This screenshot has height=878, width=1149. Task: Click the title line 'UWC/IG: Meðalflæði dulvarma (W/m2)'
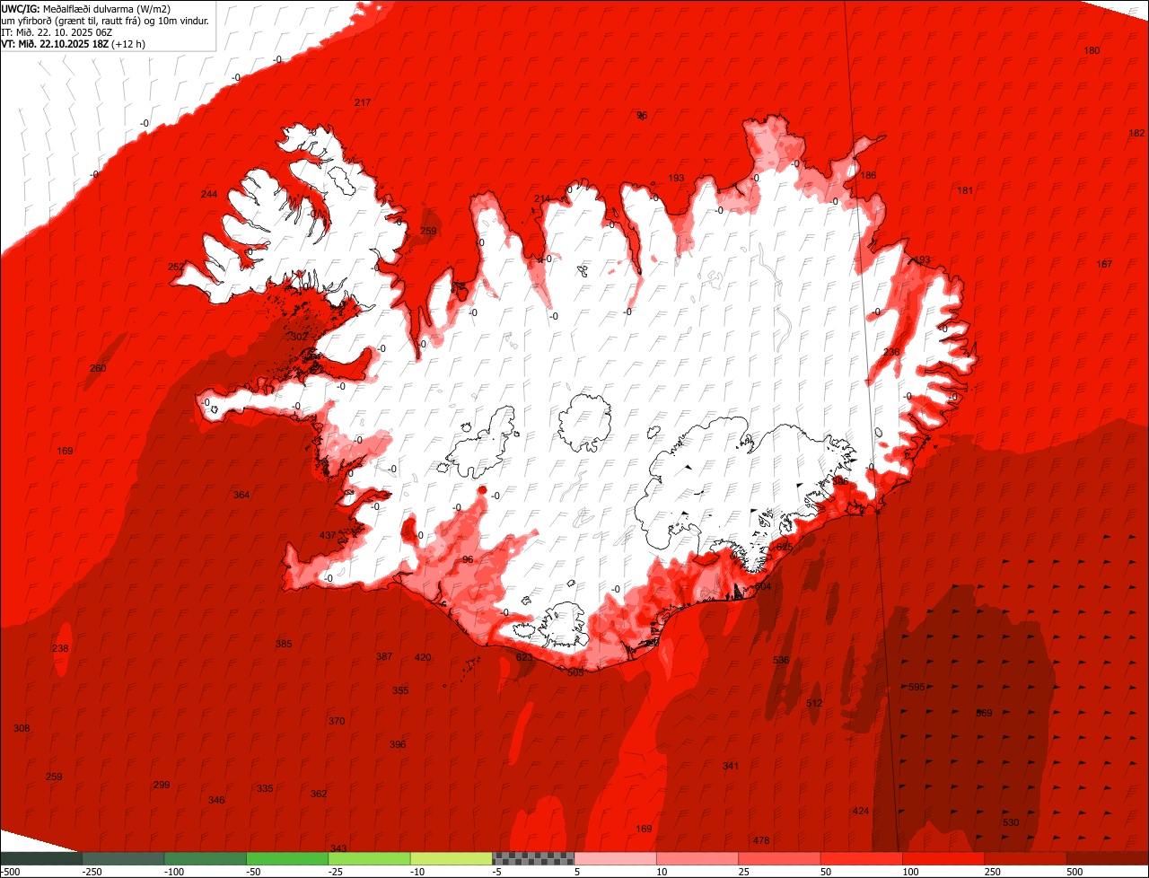point(86,9)
